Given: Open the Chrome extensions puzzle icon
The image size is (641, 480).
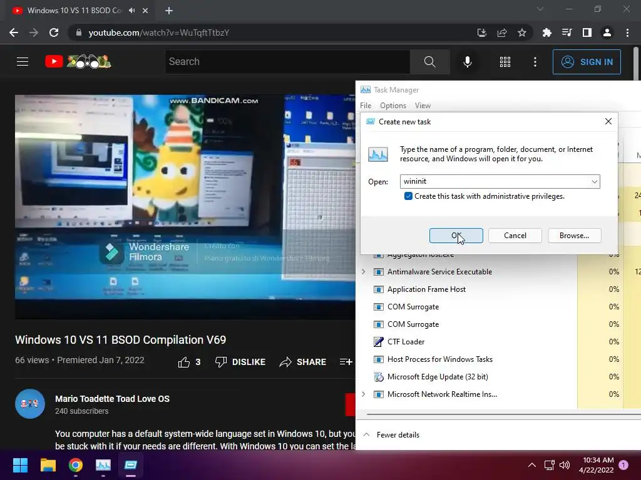Looking at the screenshot, I should click(546, 32).
